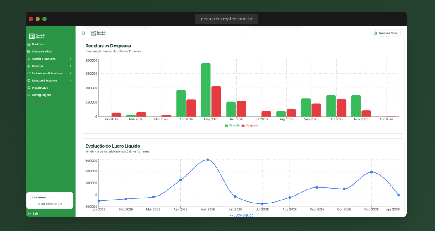Image resolution: width=435 pixels, height=231 pixels.
Task: Click the Gestão Financeira dollar icon
Action: 29,59
